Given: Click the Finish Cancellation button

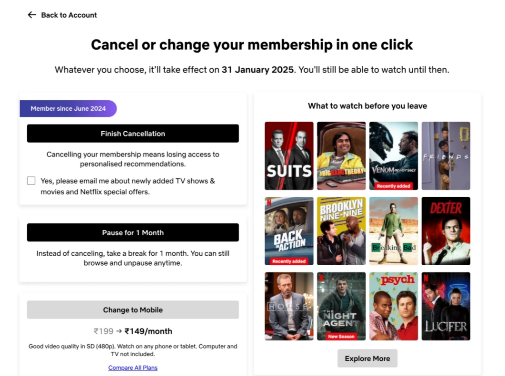Looking at the screenshot, I should 133,134.
